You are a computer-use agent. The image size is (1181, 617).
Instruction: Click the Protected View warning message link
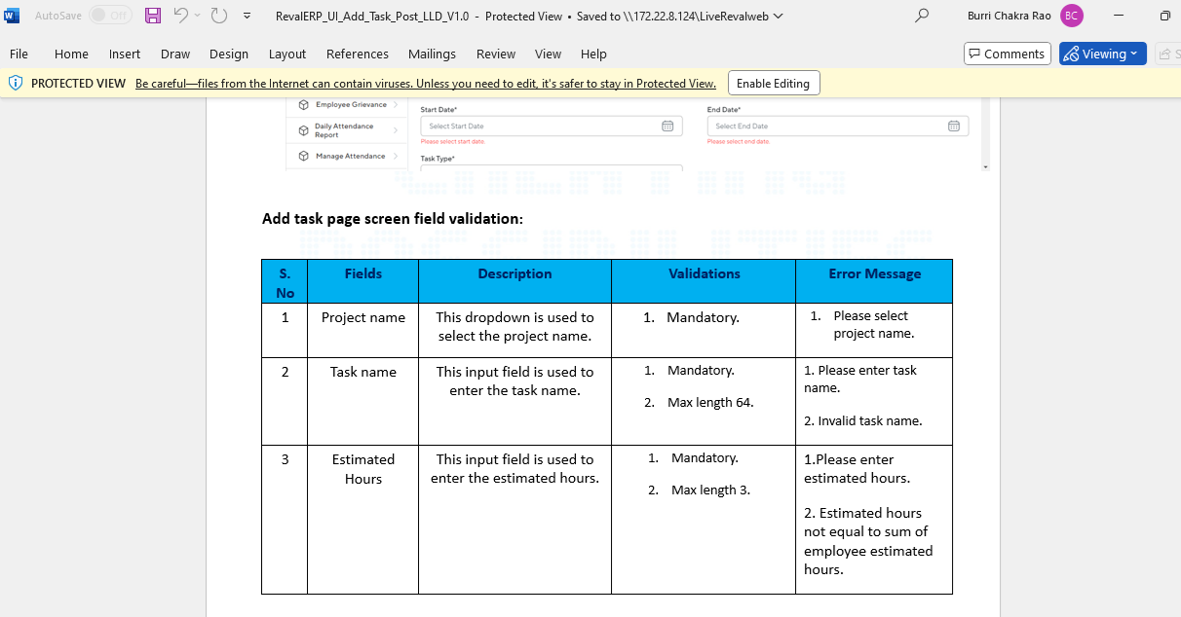coord(425,83)
